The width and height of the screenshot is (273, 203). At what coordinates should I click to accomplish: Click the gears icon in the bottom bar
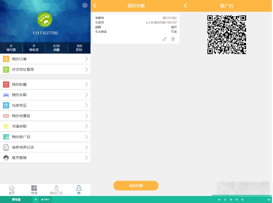(x=269, y=200)
